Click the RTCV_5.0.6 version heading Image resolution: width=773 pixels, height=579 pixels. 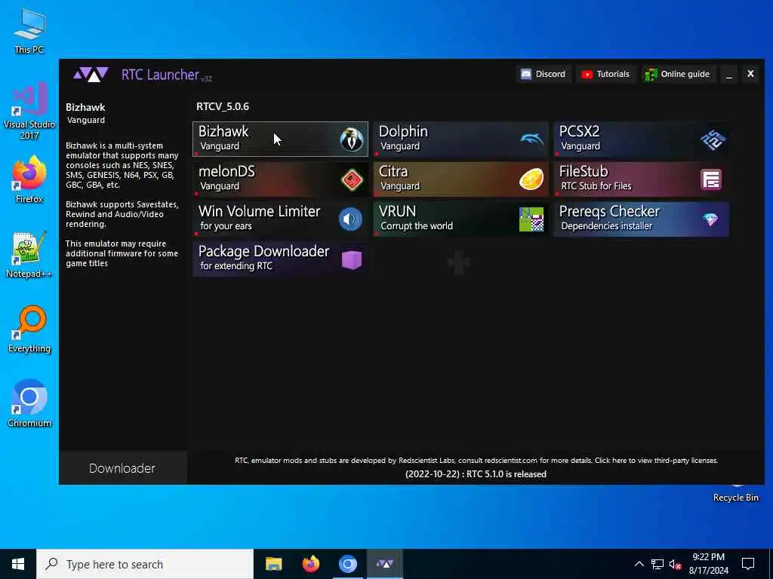[223, 106]
